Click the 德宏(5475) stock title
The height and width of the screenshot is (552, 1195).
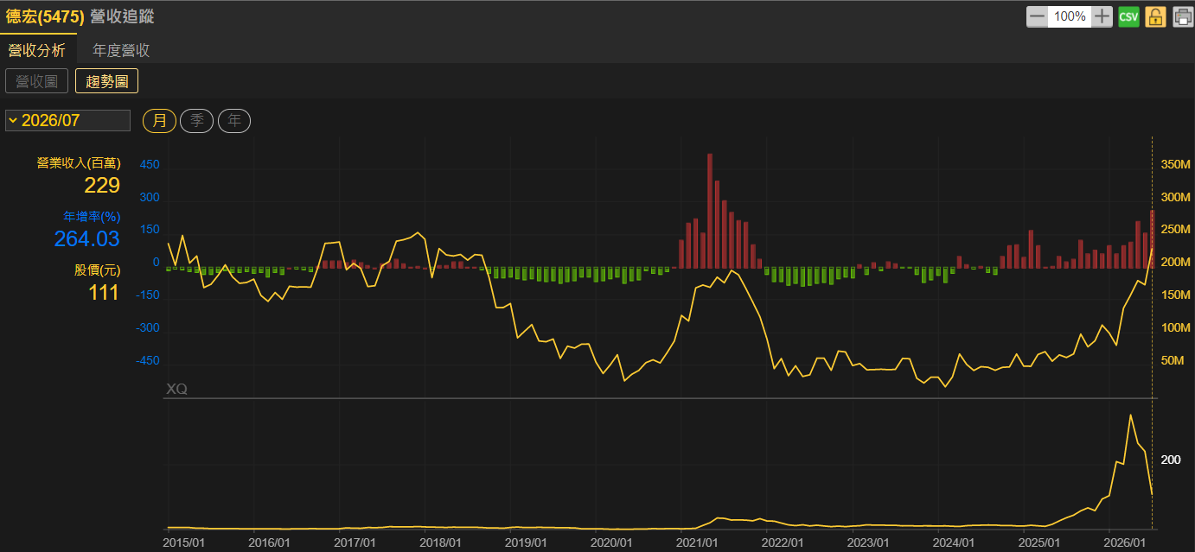click(45, 16)
